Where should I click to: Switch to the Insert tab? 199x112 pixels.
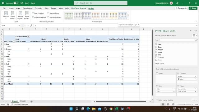(x=18, y=8)
